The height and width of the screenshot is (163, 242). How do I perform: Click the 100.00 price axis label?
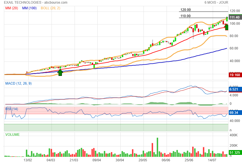coord(235,24)
